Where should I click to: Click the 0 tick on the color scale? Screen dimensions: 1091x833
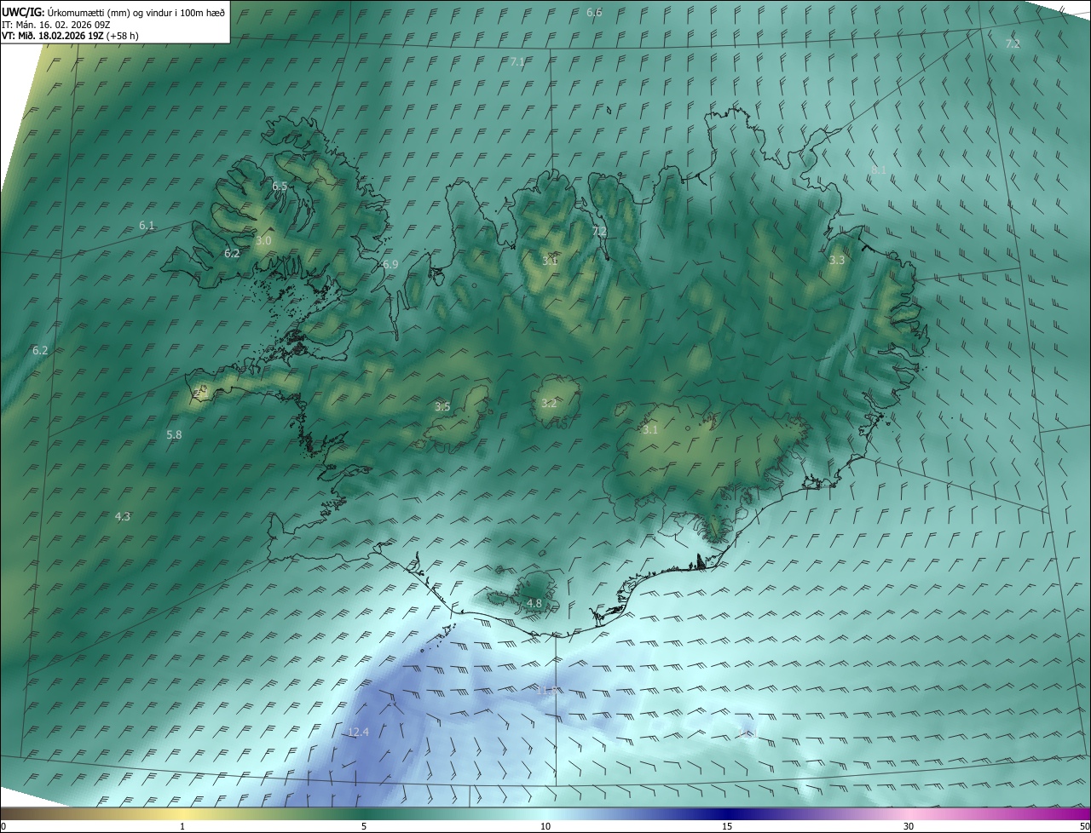pyautogui.click(x=3, y=826)
